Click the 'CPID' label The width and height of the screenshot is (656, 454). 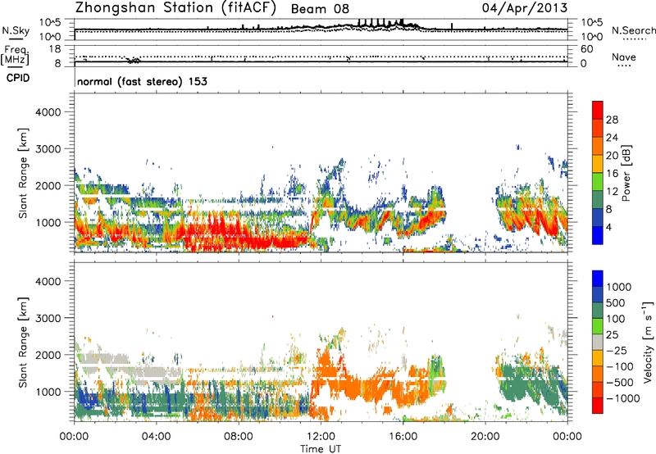(x=18, y=78)
